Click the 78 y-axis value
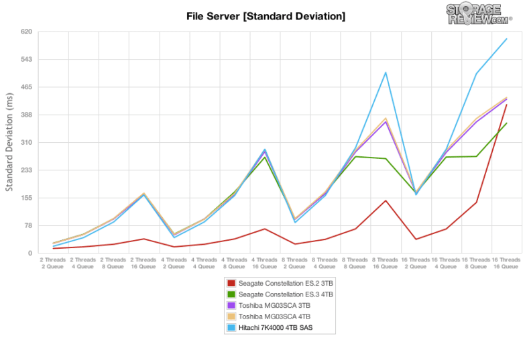 [28, 225]
